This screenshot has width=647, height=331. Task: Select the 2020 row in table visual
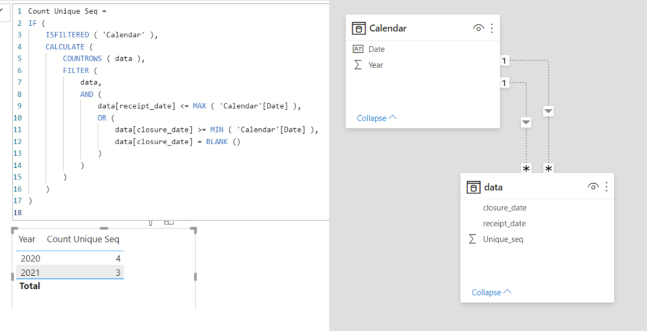(x=70, y=258)
